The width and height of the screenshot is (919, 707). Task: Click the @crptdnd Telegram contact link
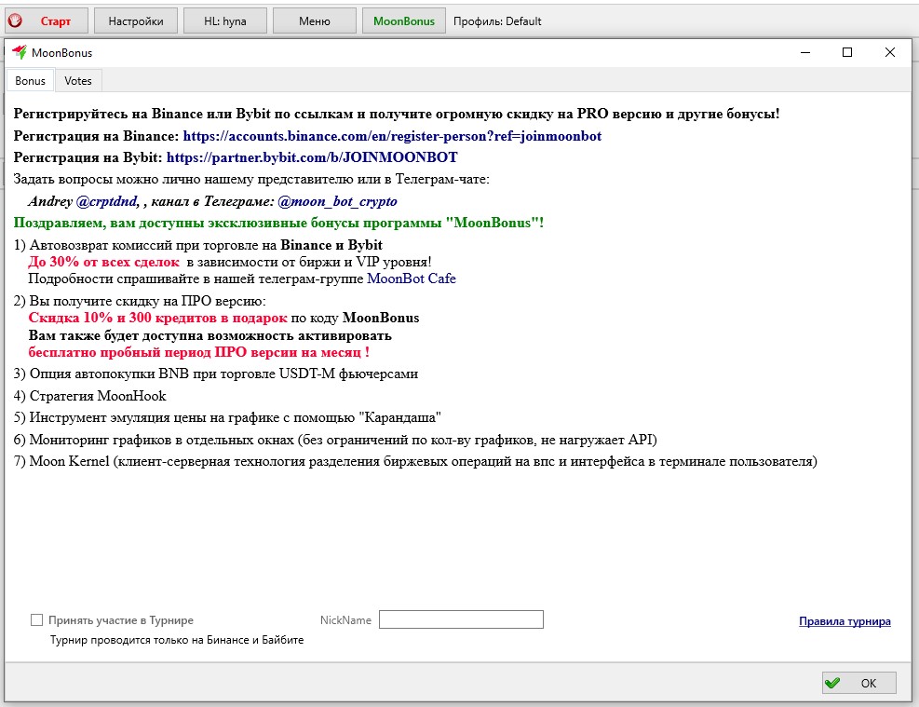click(x=109, y=201)
